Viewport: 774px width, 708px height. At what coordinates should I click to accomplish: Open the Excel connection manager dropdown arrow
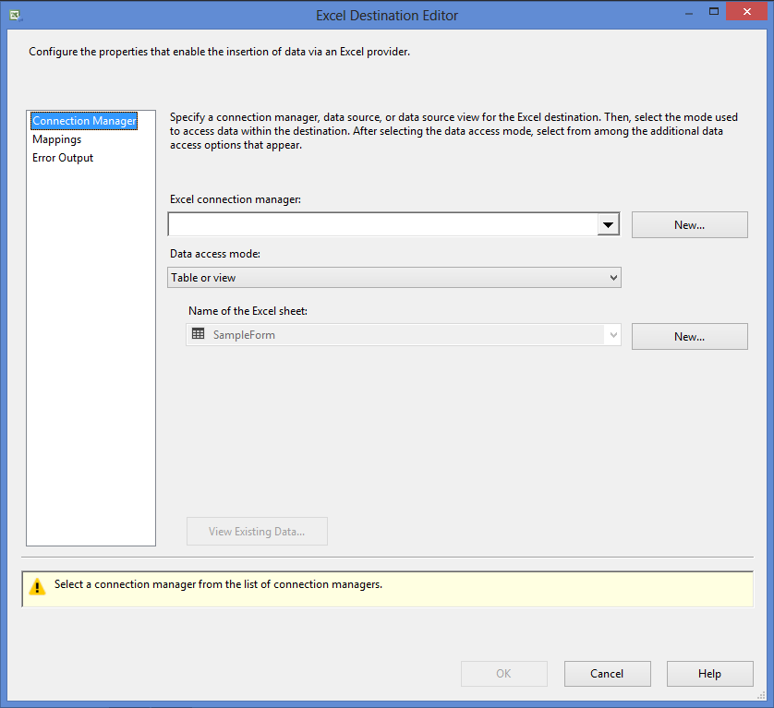point(608,225)
